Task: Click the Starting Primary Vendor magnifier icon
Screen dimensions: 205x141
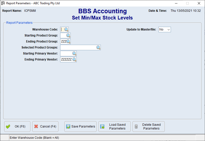Action: click(x=74, y=53)
